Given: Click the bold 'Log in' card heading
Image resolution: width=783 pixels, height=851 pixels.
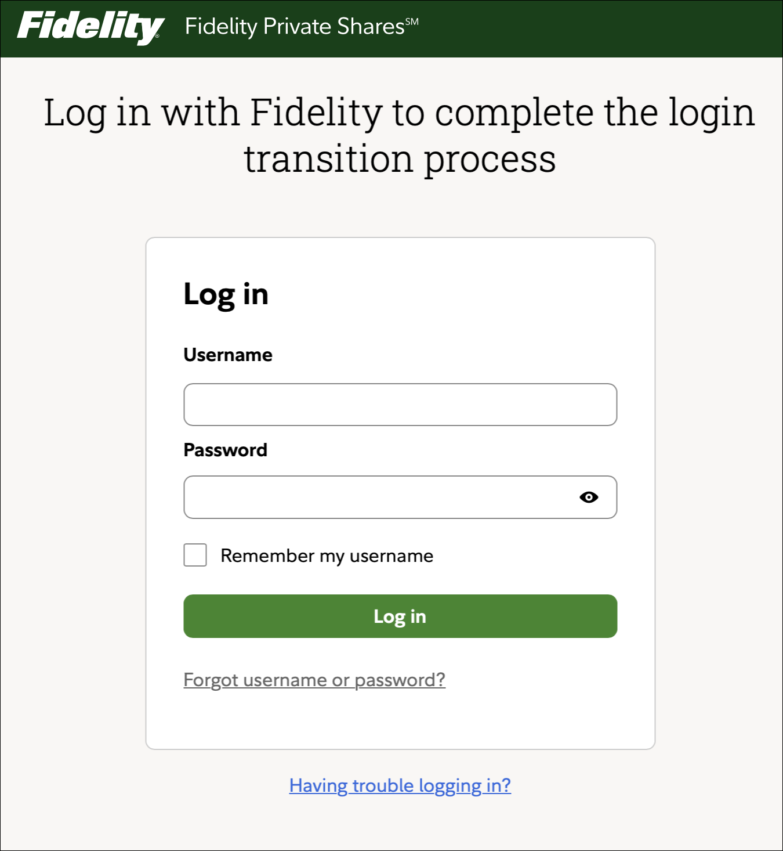Looking at the screenshot, I should pos(226,294).
